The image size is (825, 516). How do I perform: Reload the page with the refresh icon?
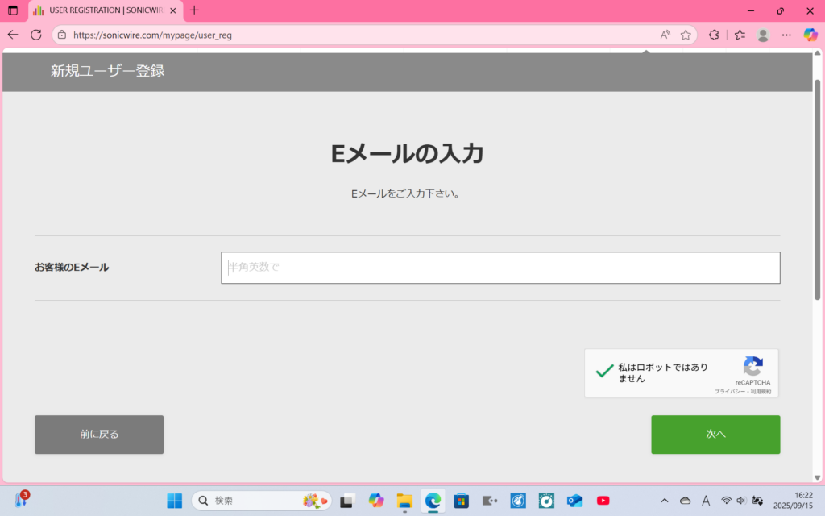point(36,35)
